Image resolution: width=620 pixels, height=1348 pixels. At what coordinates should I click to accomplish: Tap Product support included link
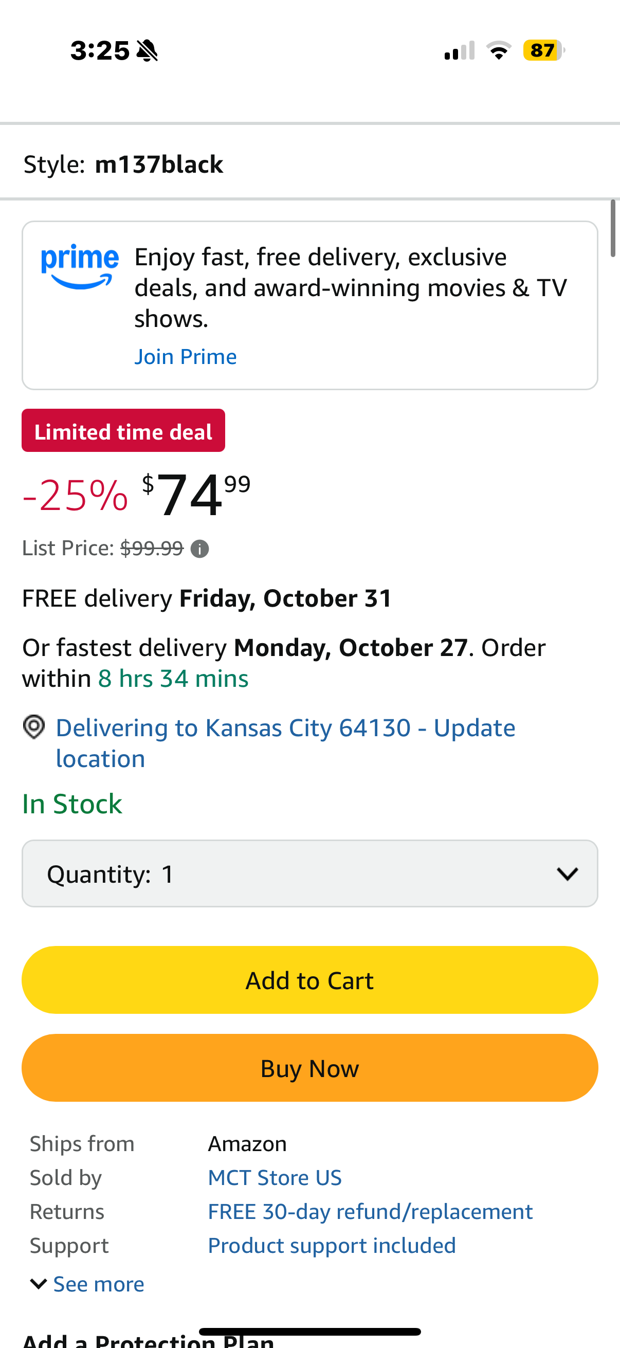tap(332, 1245)
